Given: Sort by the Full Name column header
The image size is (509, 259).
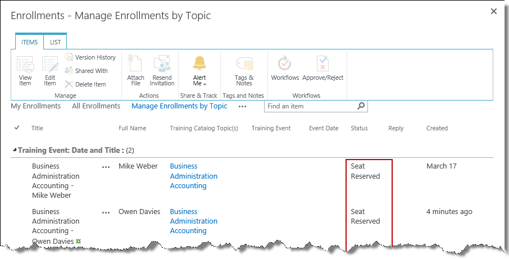Looking at the screenshot, I should pyautogui.click(x=132, y=128).
